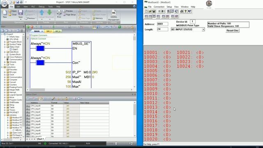Click the New project icon in STEP 7 ribbon

point(5,13)
